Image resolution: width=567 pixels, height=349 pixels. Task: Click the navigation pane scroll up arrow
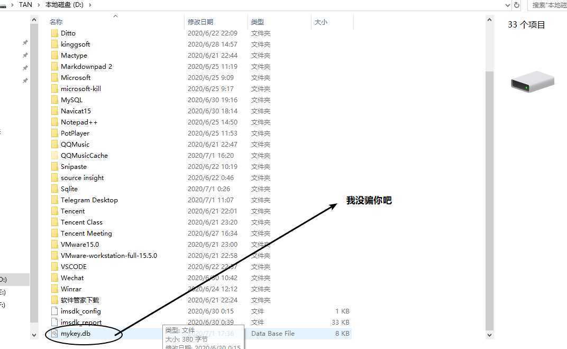coord(34,20)
